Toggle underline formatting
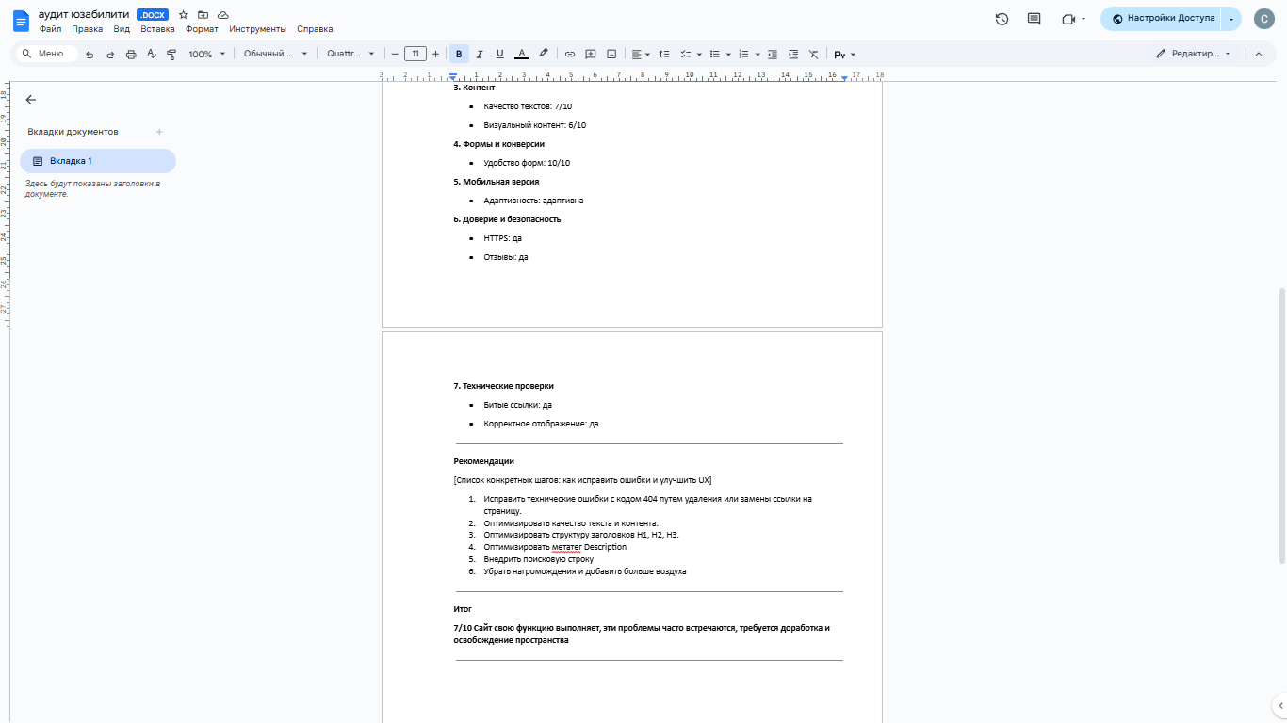This screenshot has width=1287, height=723. (x=499, y=55)
